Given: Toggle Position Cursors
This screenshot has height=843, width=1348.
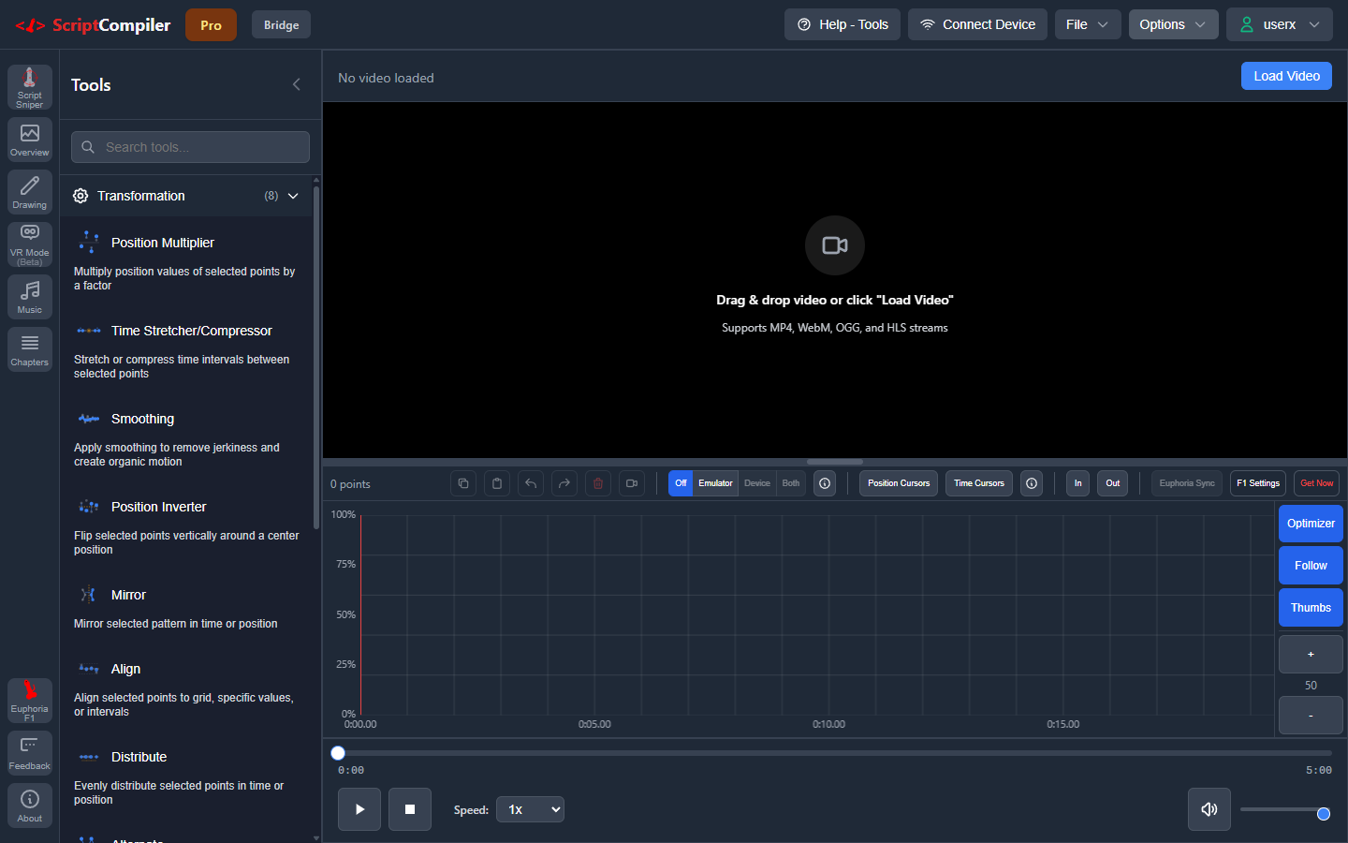Looking at the screenshot, I should [899, 483].
